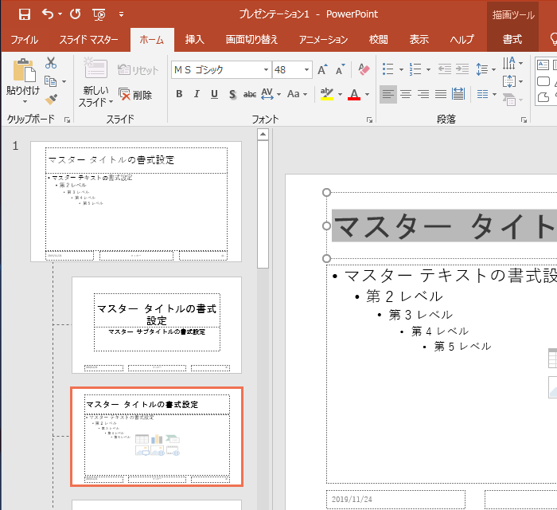The image size is (557, 510).
Task: Click Increase Font Size icon
Action: tap(322, 70)
